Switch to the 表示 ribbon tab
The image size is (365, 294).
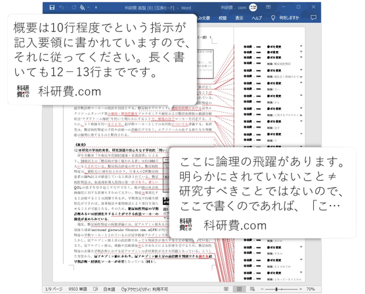click(239, 18)
